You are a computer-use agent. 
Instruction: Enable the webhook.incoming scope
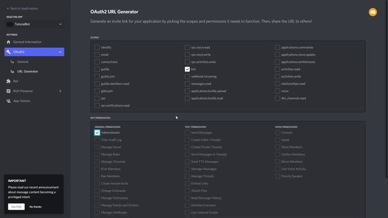(x=187, y=76)
